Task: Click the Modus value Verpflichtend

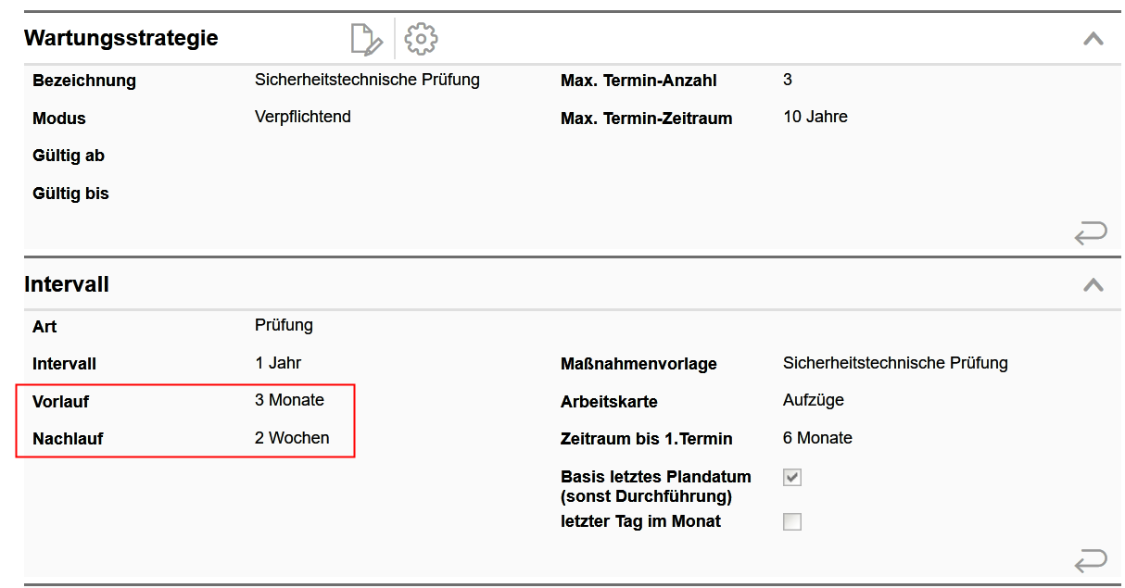Action: [x=302, y=117]
